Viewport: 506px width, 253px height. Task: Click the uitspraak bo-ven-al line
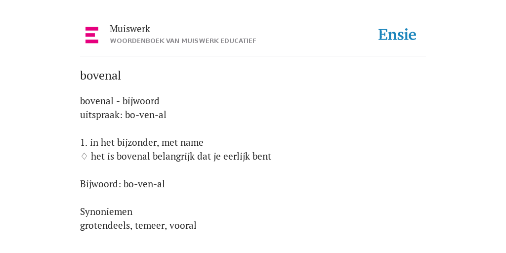[123, 115]
